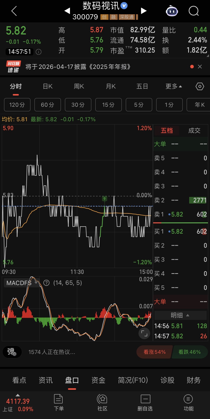Open the 看点 bottom tab
The height and width of the screenshot is (419, 210).
pyautogui.click(x=19, y=380)
